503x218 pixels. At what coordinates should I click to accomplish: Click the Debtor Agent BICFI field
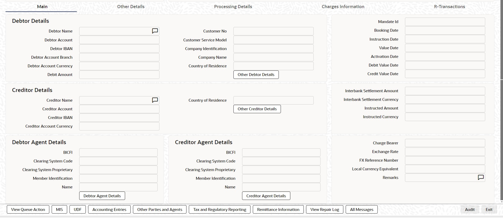click(x=118, y=152)
